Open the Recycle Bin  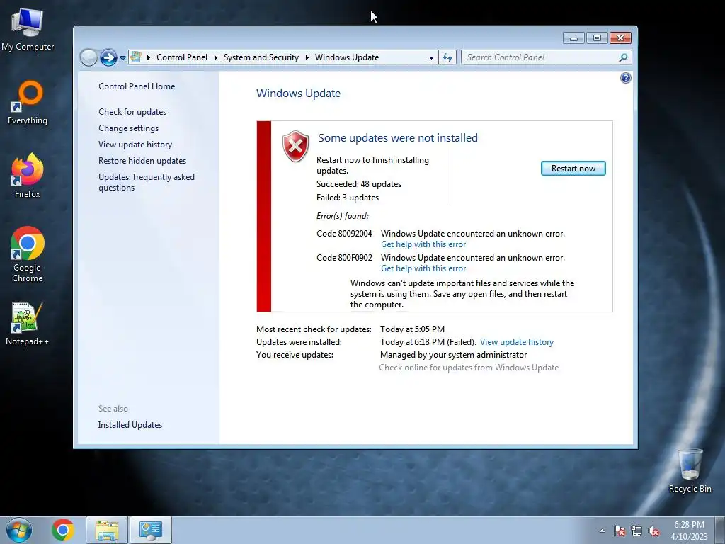690,471
